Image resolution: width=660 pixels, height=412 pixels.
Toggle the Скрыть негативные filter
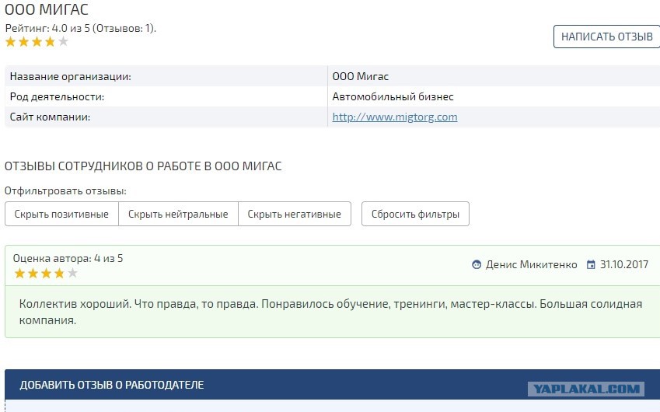tap(294, 214)
